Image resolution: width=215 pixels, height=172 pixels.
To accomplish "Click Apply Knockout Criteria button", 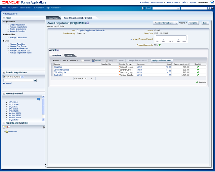I will tap(162, 60).
